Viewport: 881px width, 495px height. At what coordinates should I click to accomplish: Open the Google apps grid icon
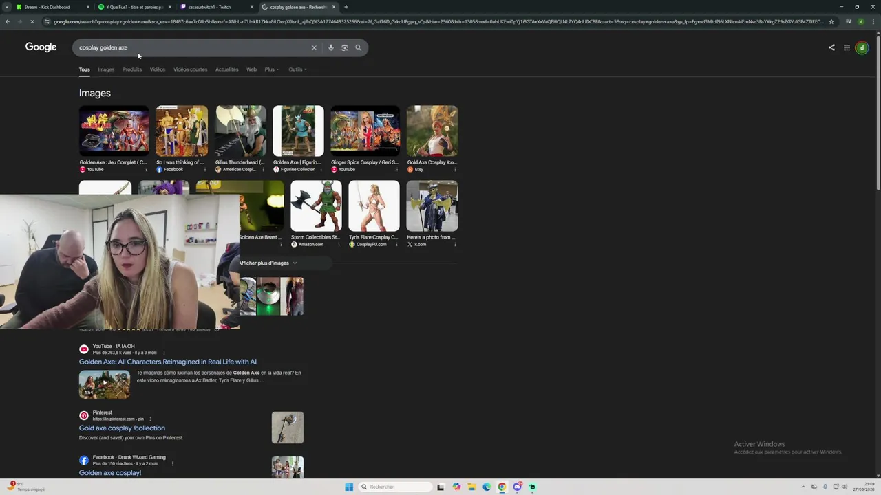847,47
